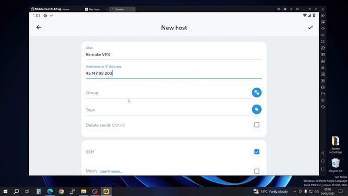Open Windows search from the taskbar

click(16, 191)
